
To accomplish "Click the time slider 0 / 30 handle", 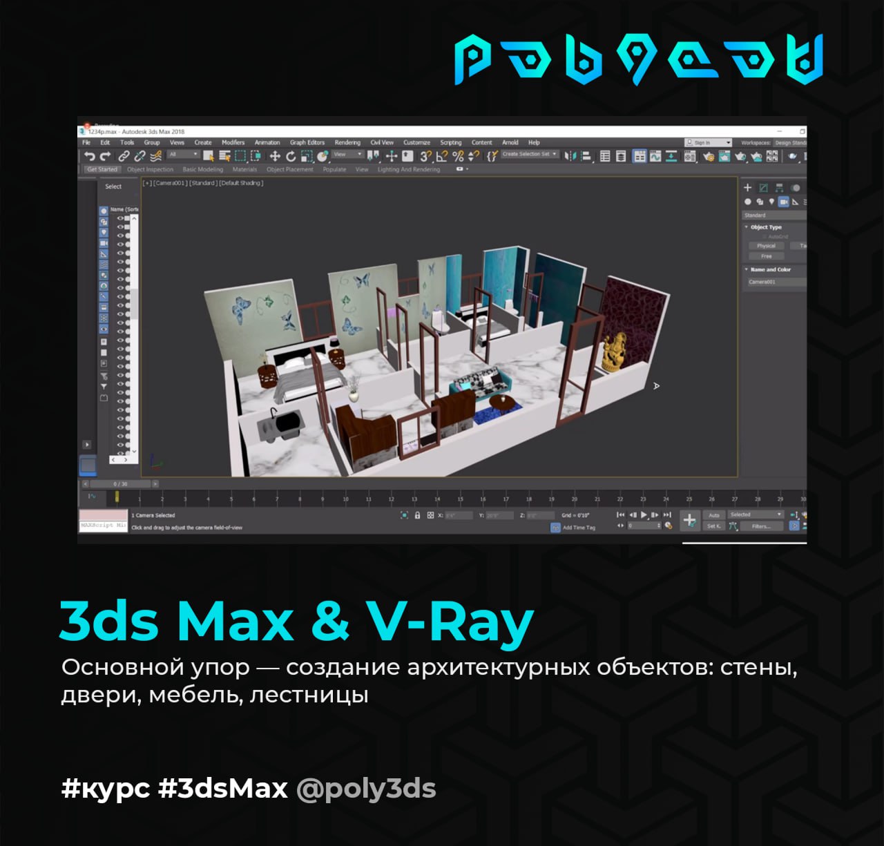I will click(120, 484).
